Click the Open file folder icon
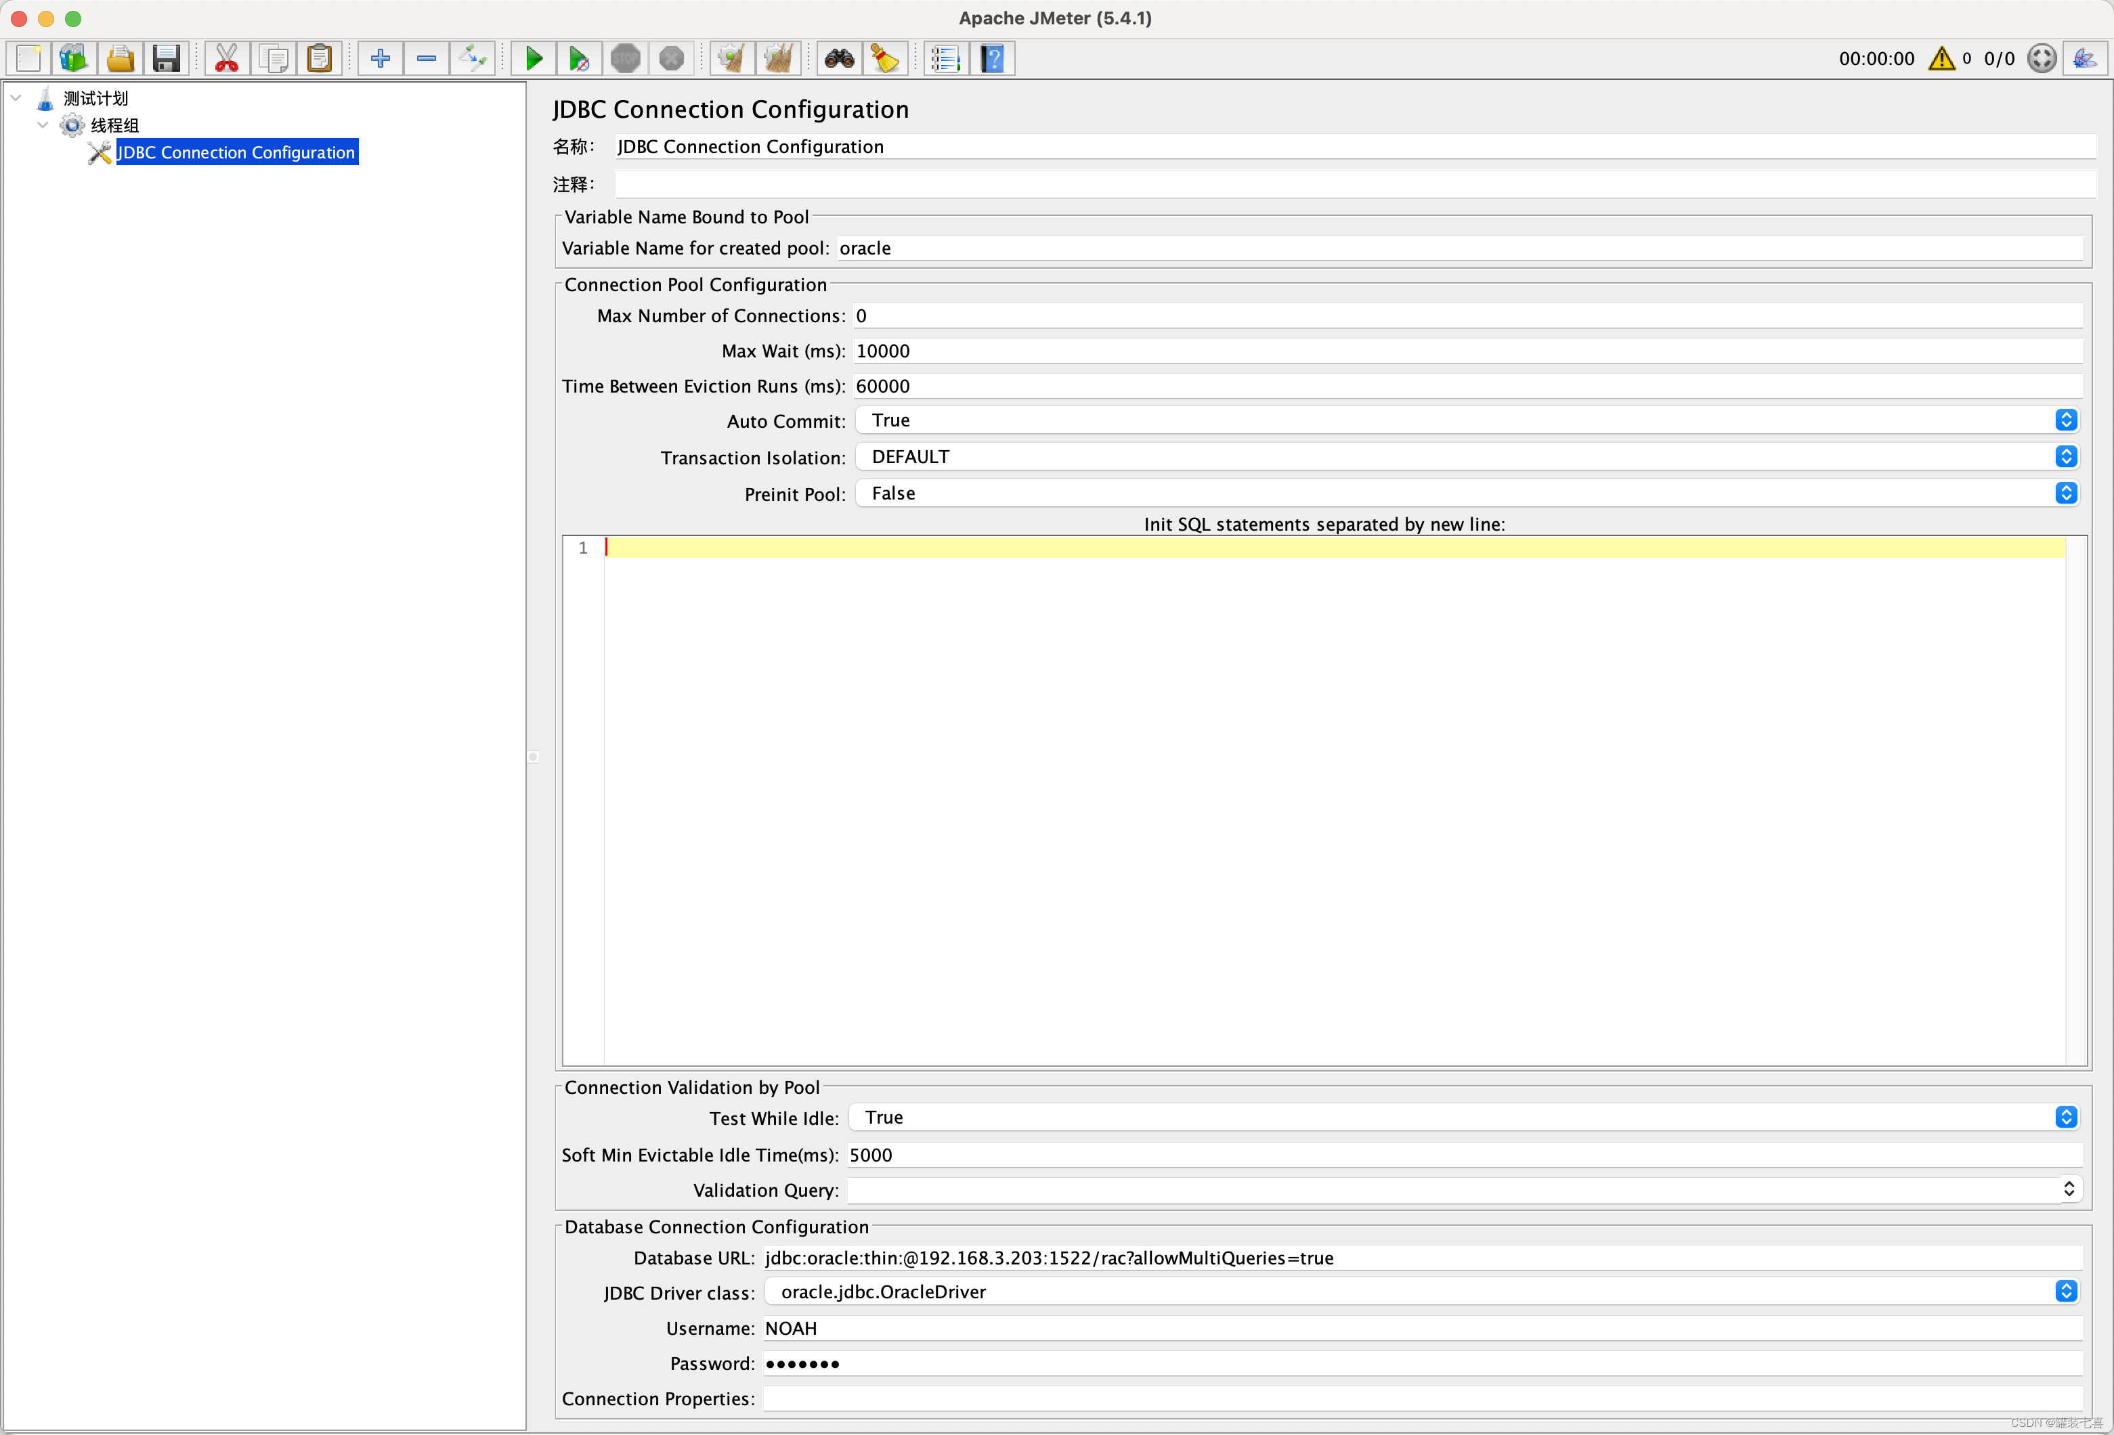2114x1435 pixels. (120, 59)
